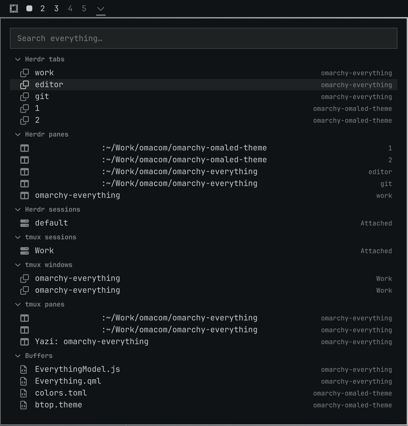Click the pane icon of the pane labeled editor
Image resolution: width=408 pixels, height=426 pixels.
coord(25,172)
